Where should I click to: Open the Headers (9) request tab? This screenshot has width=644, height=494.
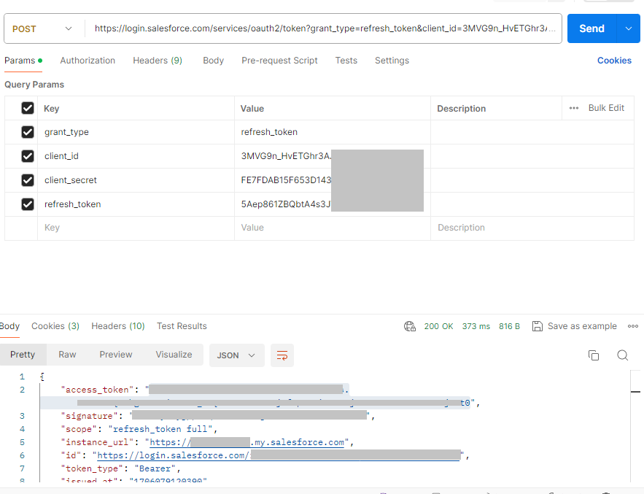158,61
